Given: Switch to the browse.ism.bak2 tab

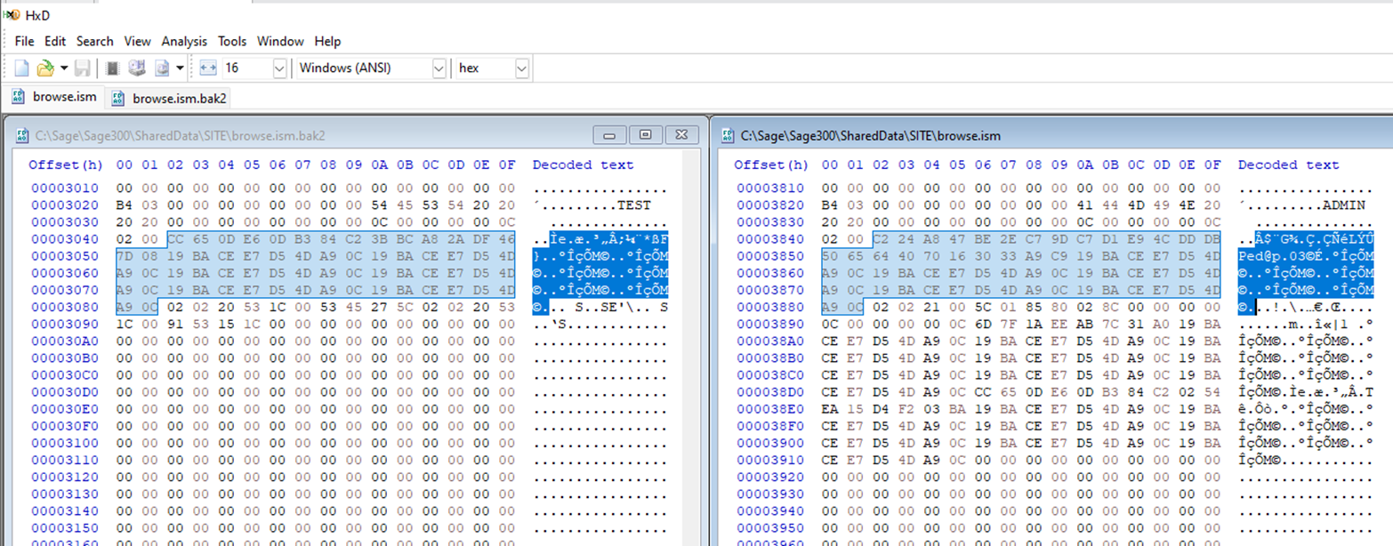Looking at the screenshot, I should point(170,98).
